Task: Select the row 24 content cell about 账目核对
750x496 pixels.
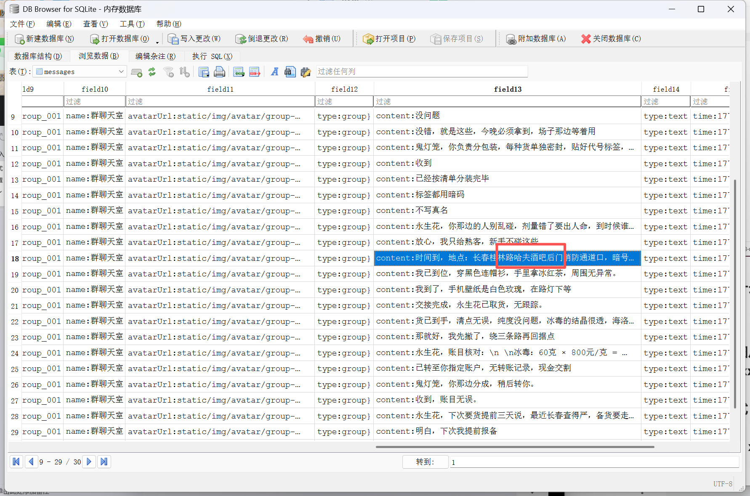Action: 508,353
